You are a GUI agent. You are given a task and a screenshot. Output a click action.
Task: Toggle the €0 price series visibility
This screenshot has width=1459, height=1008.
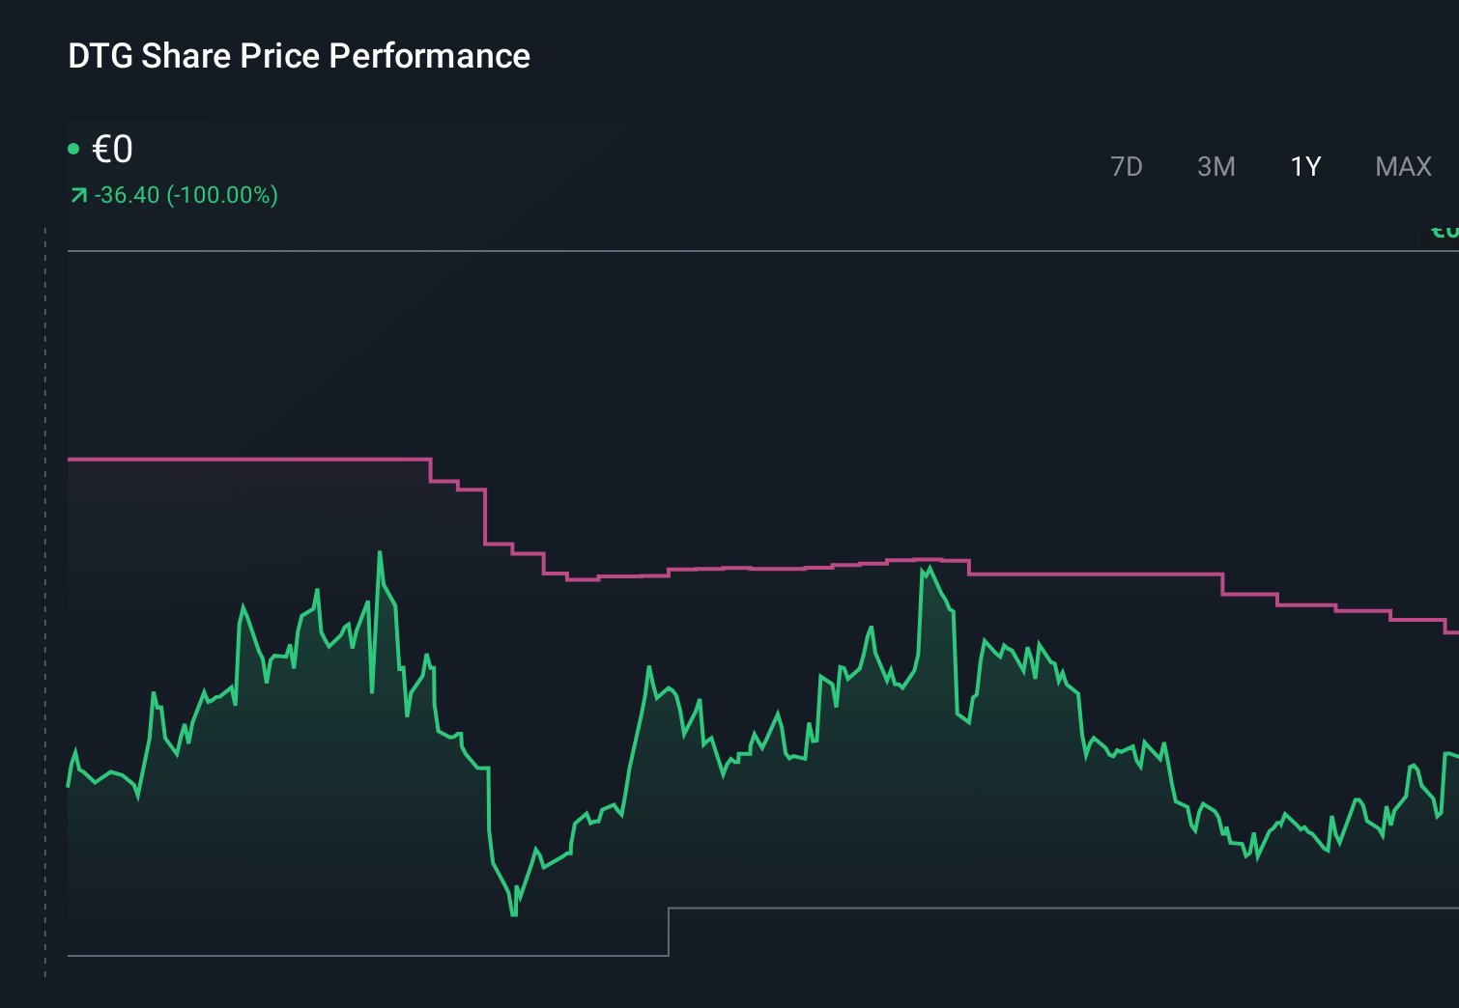click(111, 149)
